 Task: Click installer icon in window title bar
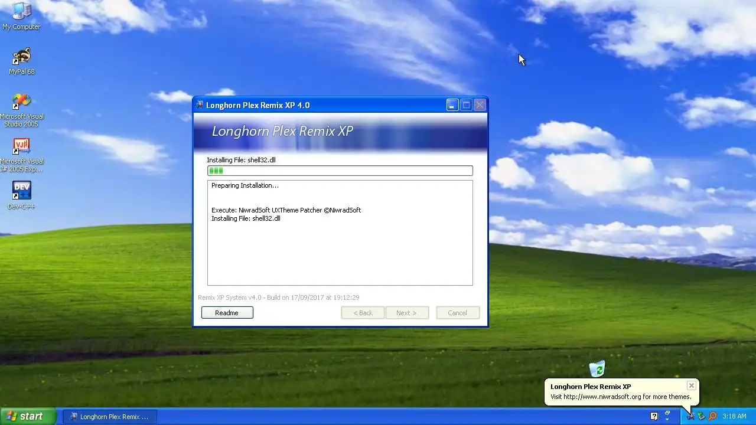(200, 105)
